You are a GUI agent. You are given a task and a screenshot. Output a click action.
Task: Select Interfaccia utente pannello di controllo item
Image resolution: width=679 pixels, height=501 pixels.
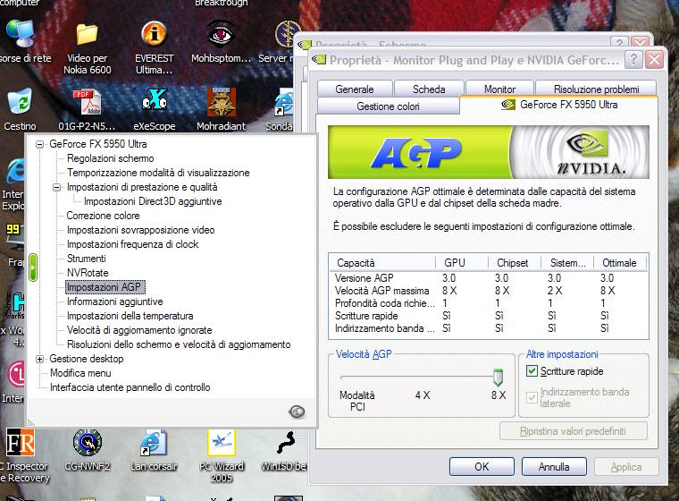coord(130,387)
